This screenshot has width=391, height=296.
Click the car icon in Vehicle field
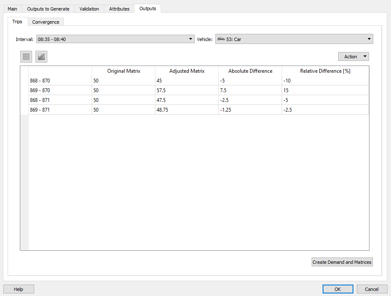tap(221, 39)
